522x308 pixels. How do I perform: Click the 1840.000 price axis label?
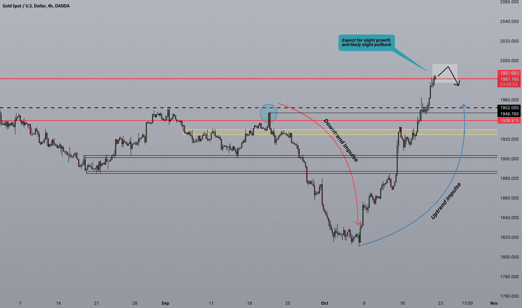tap(509, 218)
